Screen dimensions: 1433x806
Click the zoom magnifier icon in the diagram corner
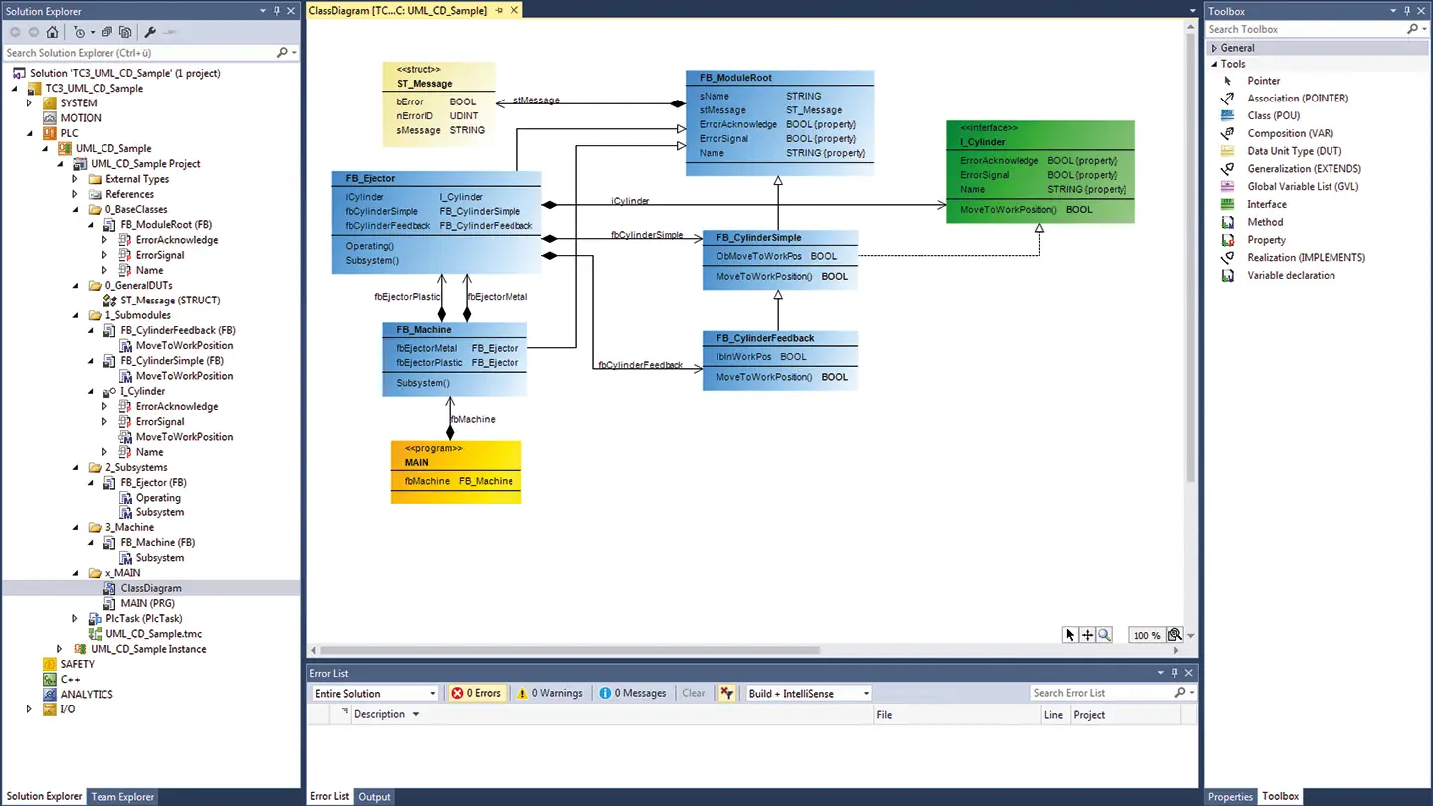pyautogui.click(x=1104, y=635)
